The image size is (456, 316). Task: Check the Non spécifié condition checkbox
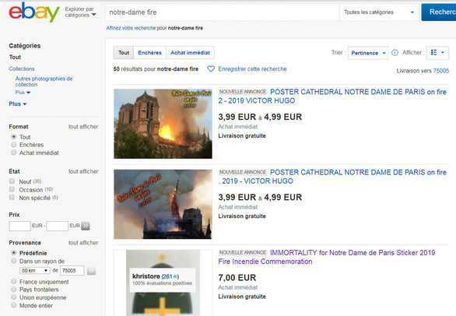[x=12, y=197]
